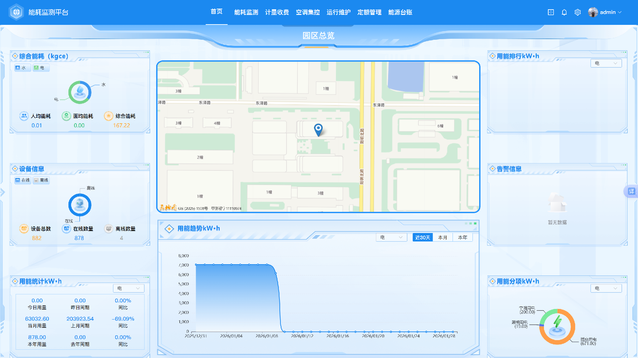Viewport: 638px width, 358px height.
Task: Switch to the 能耗监测 menu tab
Action: 246,12
